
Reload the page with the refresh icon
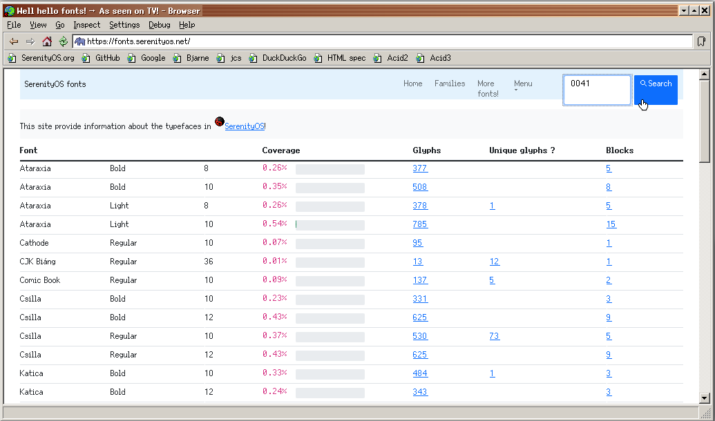[63, 41]
